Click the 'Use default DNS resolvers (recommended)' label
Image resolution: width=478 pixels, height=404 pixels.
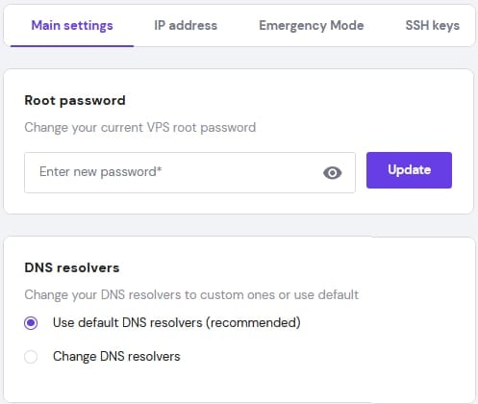(177, 322)
